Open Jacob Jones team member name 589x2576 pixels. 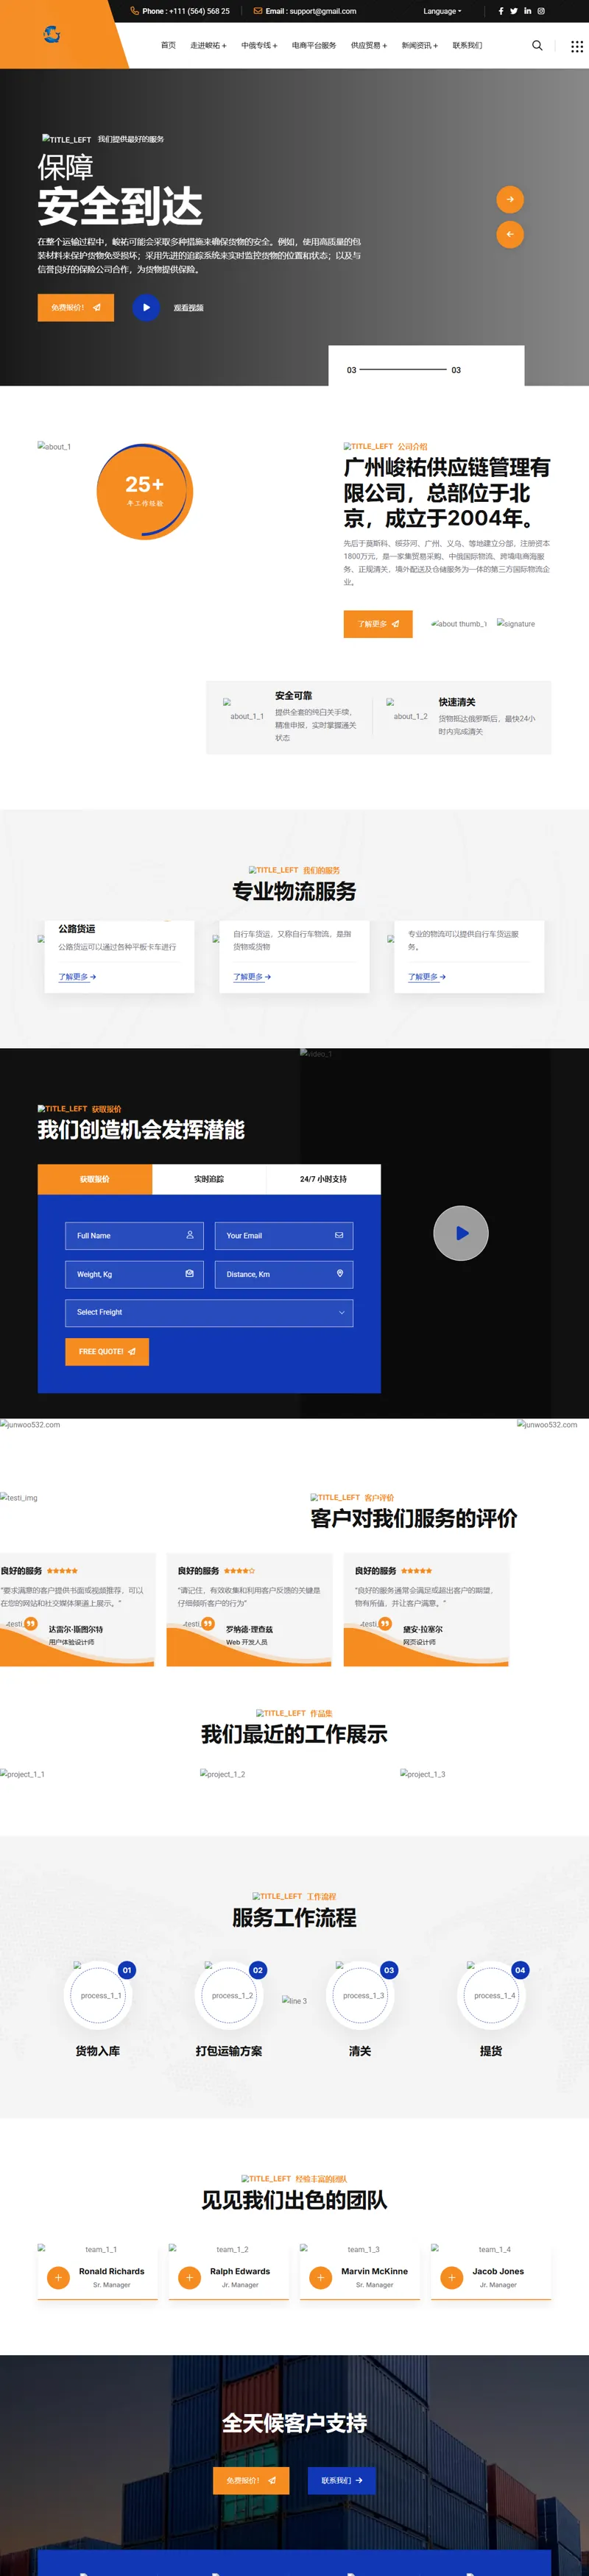[x=498, y=2271]
